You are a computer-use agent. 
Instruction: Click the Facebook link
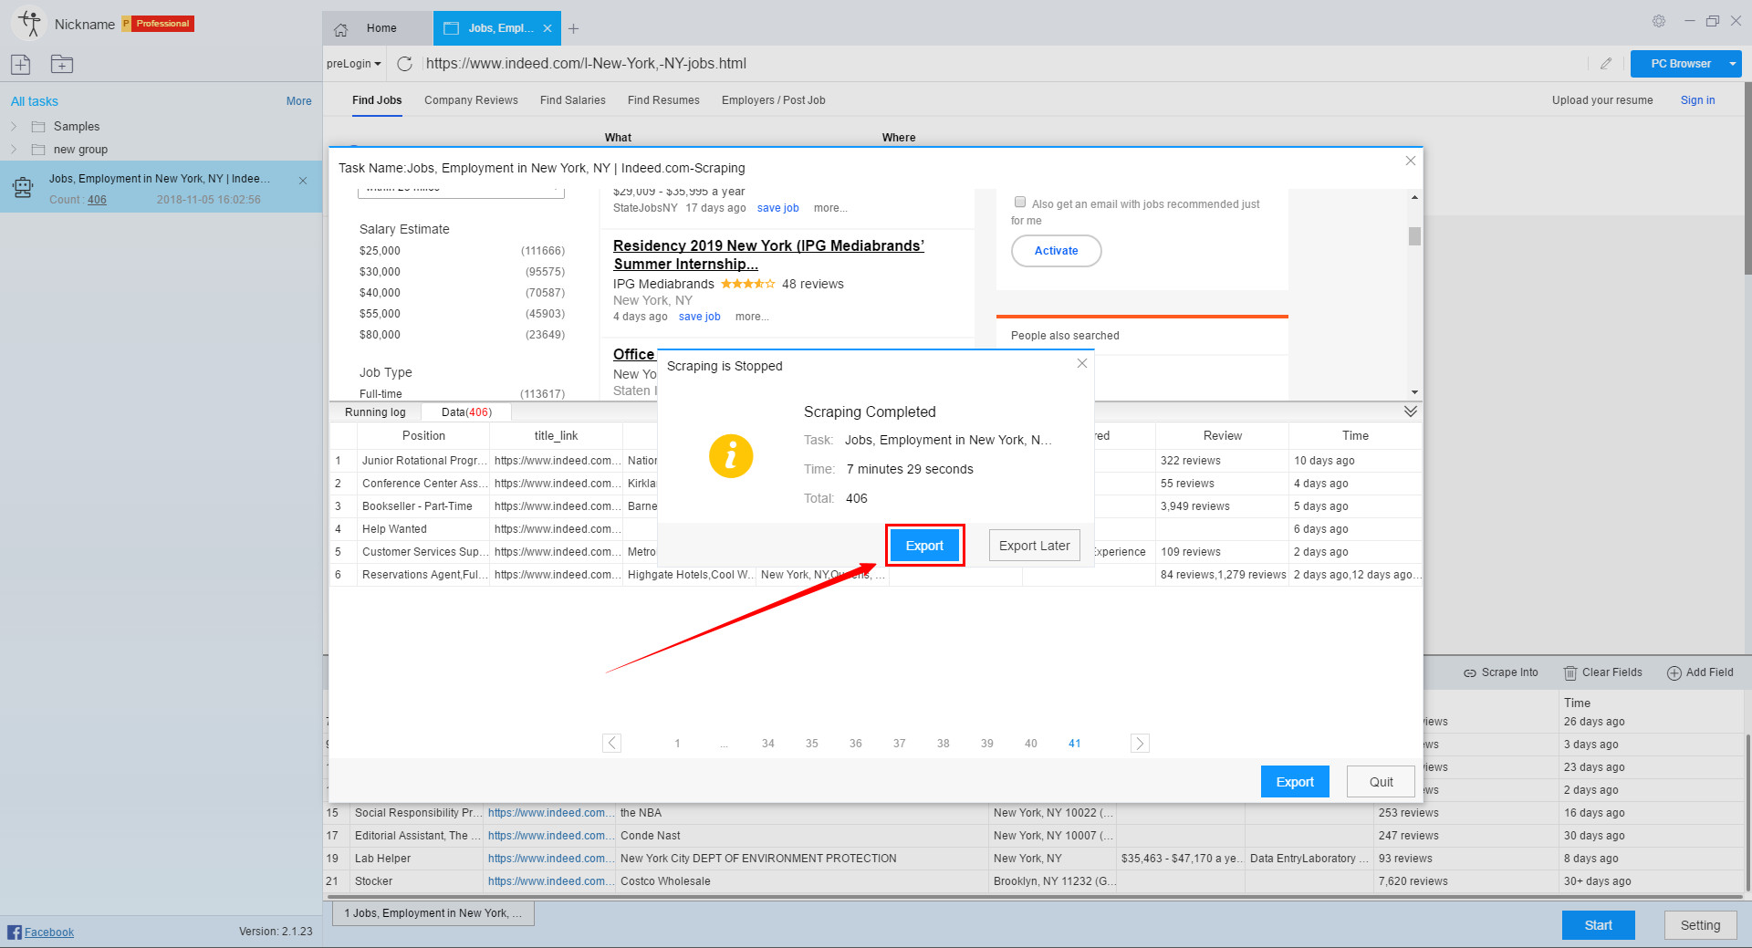(49, 932)
